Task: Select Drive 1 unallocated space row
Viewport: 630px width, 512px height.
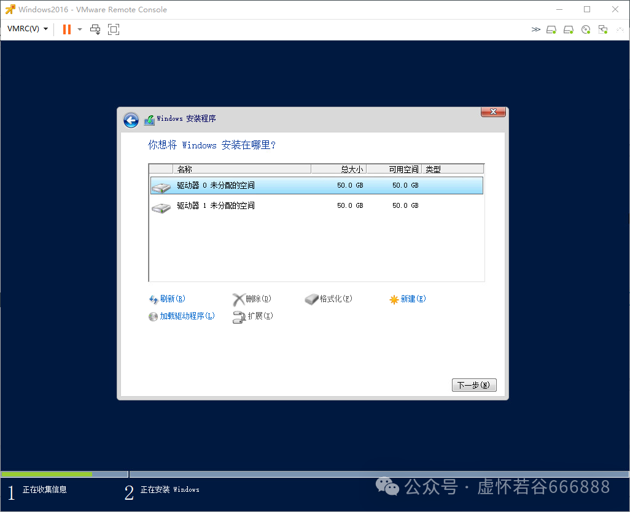Action: click(317, 205)
